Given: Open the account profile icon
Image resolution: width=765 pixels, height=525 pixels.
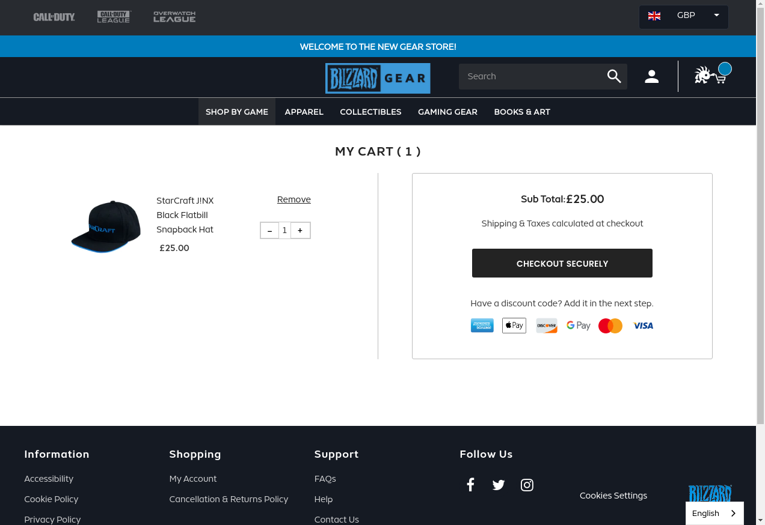Looking at the screenshot, I should [x=652, y=76].
